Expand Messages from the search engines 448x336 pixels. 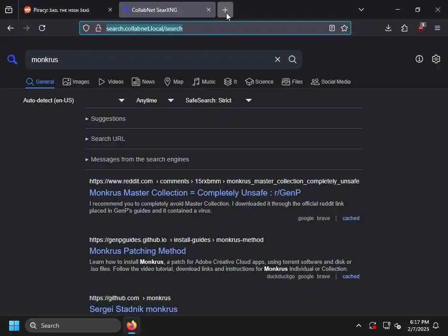pyautogui.click(x=137, y=159)
